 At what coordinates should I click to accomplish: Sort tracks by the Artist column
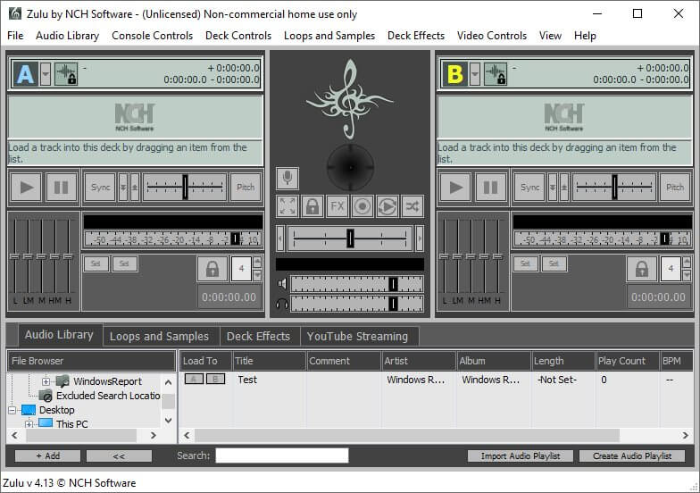click(x=418, y=361)
